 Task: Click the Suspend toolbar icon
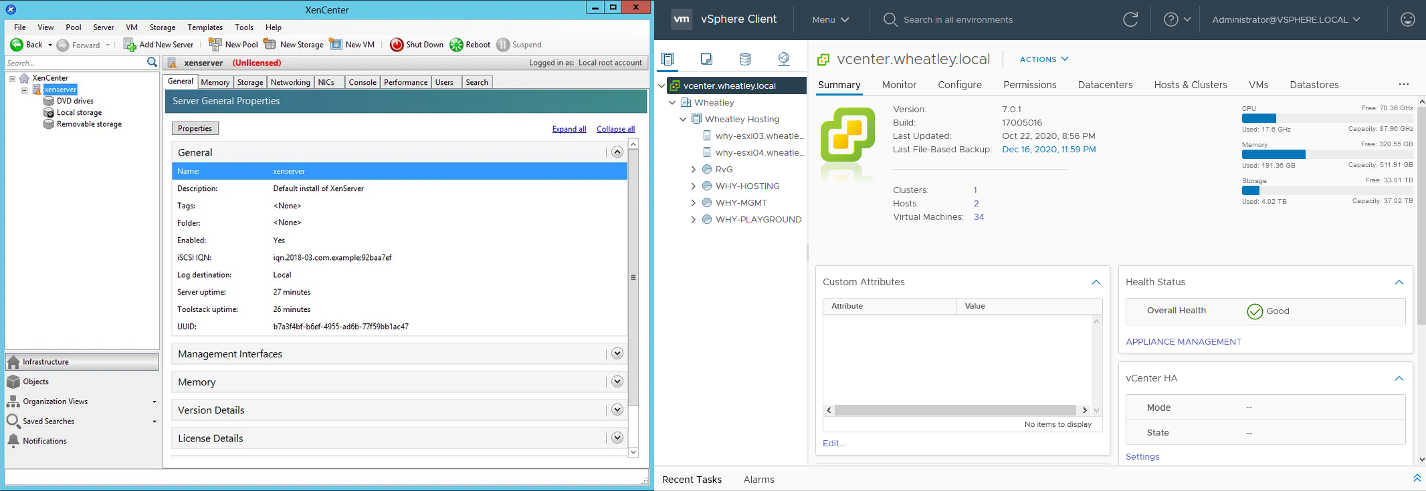click(503, 45)
